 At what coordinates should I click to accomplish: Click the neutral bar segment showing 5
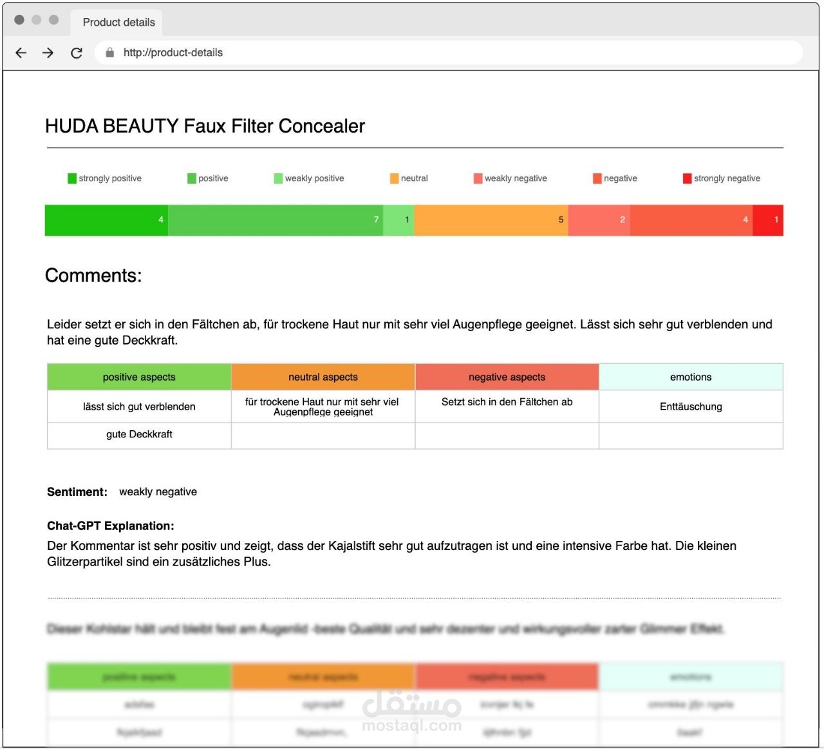click(491, 220)
